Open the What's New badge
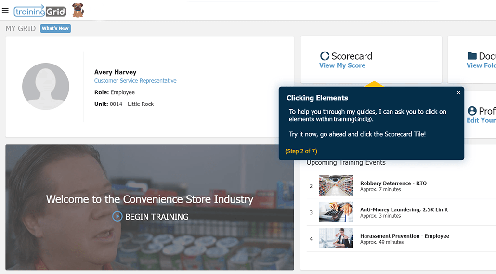 click(x=55, y=28)
